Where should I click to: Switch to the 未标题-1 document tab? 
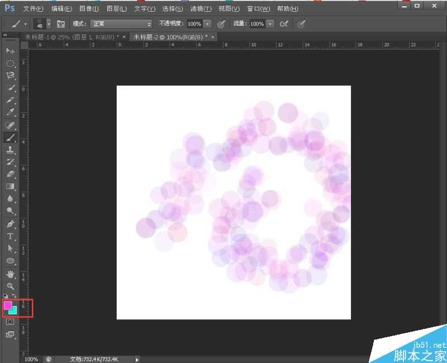(x=69, y=37)
